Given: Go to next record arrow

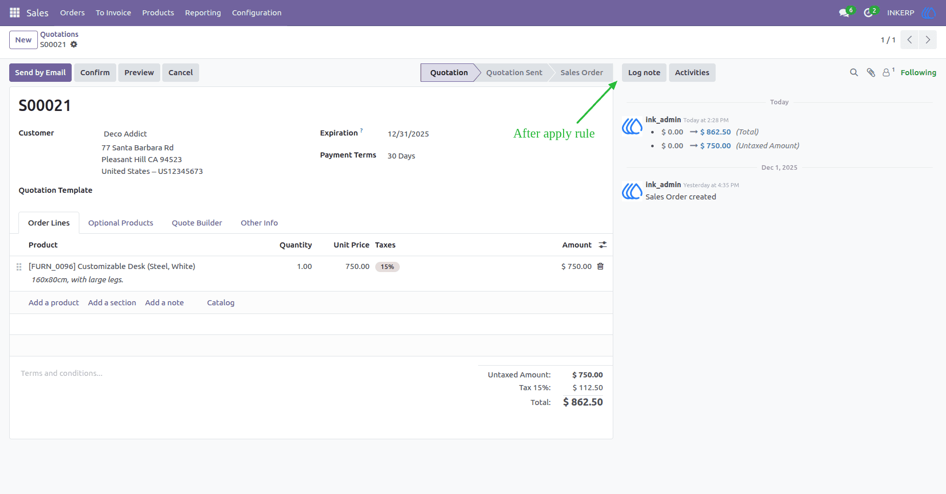Looking at the screenshot, I should pyautogui.click(x=928, y=40).
